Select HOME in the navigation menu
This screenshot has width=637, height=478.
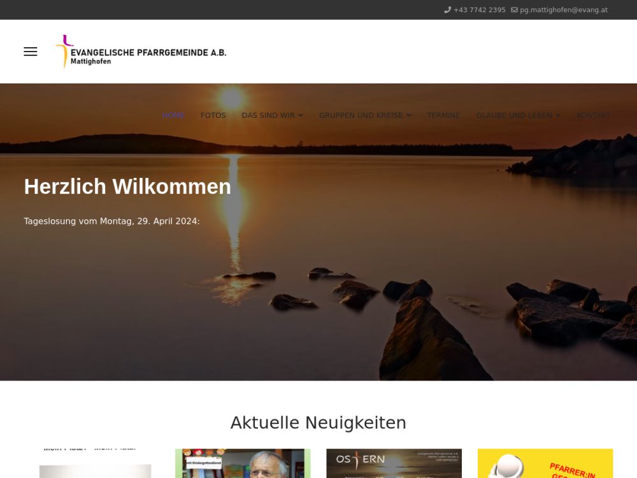coord(173,115)
